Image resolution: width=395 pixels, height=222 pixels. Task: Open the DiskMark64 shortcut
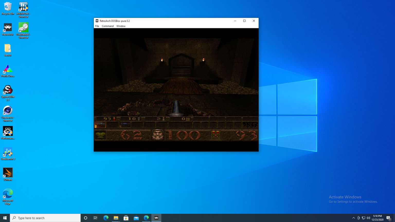click(23, 28)
